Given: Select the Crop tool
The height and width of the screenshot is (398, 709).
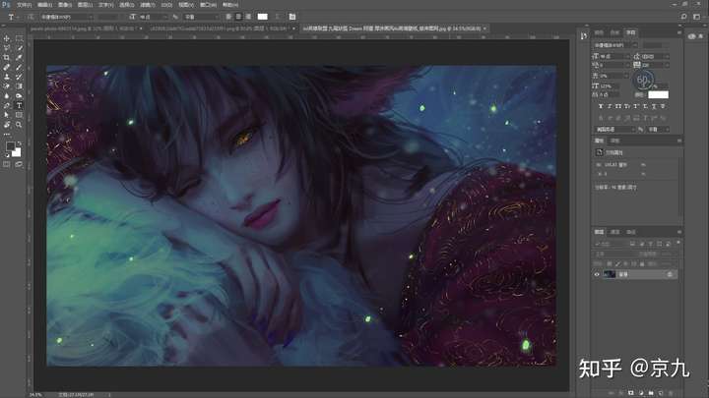Looking at the screenshot, I should point(6,57).
